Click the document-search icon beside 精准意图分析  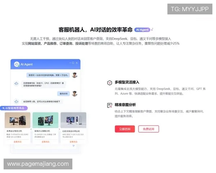click(110, 105)
